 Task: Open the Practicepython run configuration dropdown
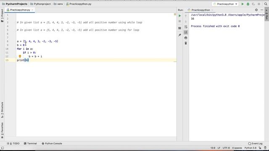(x=225, y=4)
